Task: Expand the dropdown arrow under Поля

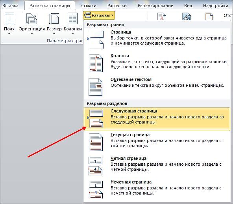Action: coord(9,34)
